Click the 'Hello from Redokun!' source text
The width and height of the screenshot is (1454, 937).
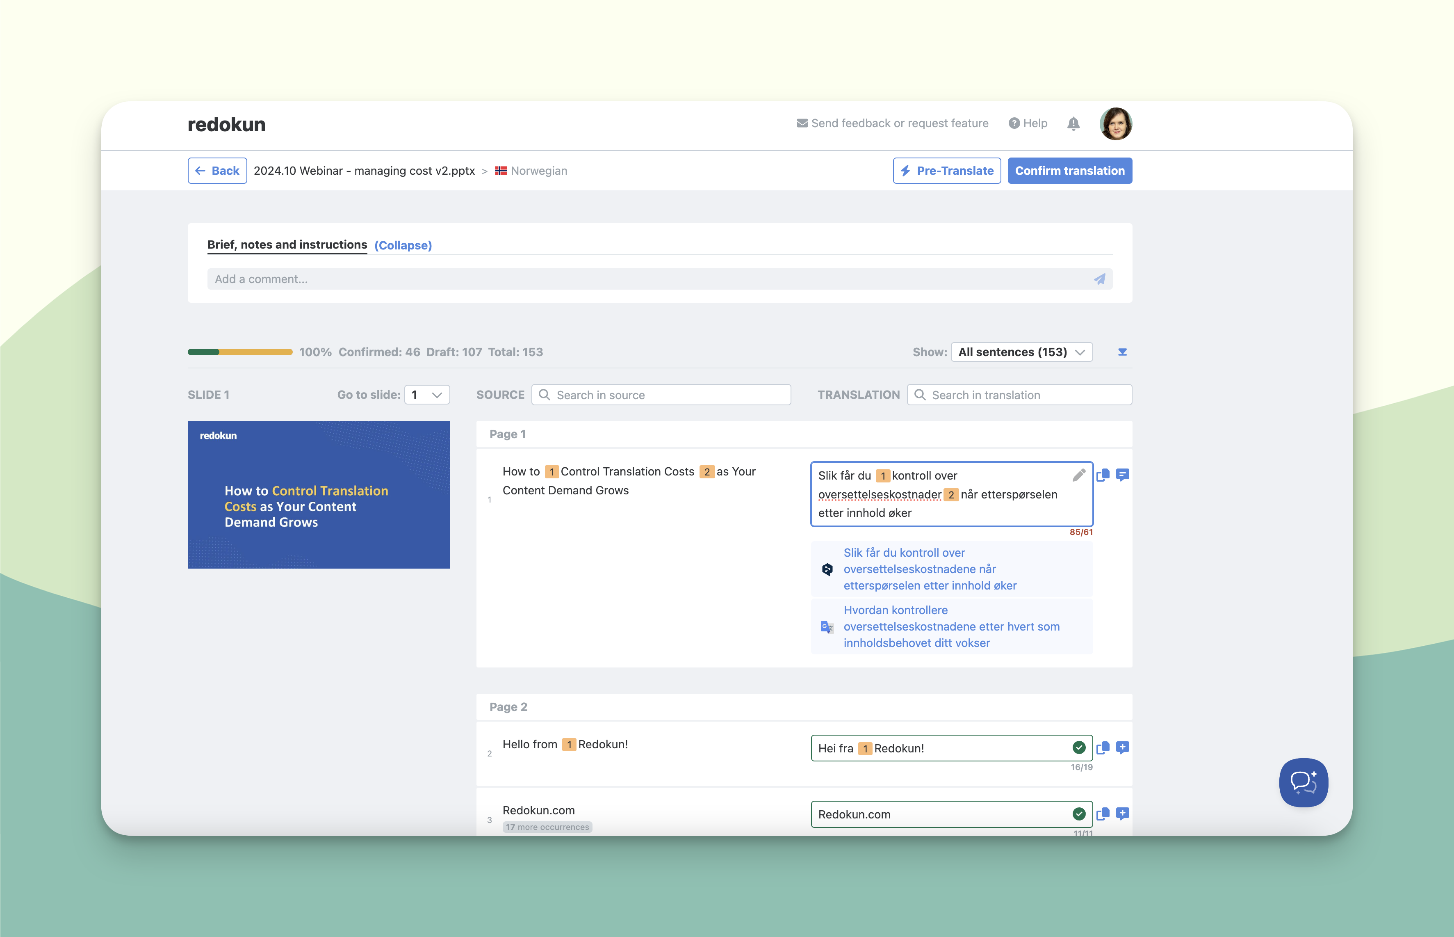coord(565,744)
